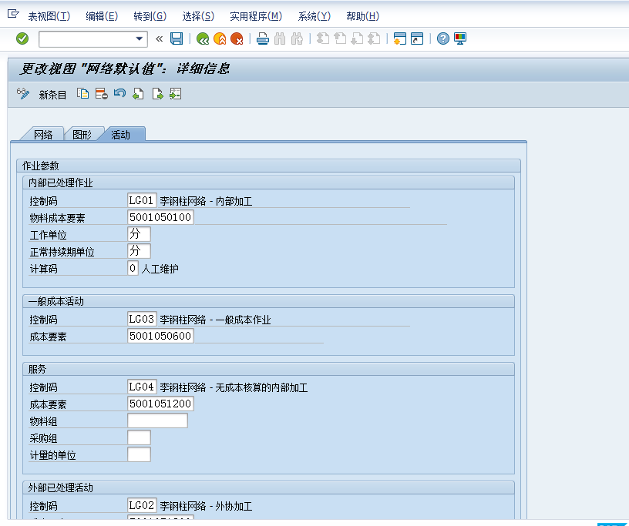
Task: Save using the floppy disk icon
Action: [177, 39]
